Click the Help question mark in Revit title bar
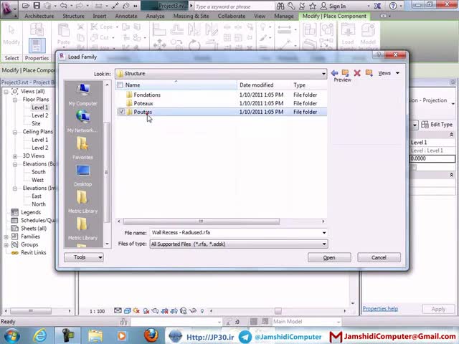This screenshot has height=344, width=459. tap(393, 6)
